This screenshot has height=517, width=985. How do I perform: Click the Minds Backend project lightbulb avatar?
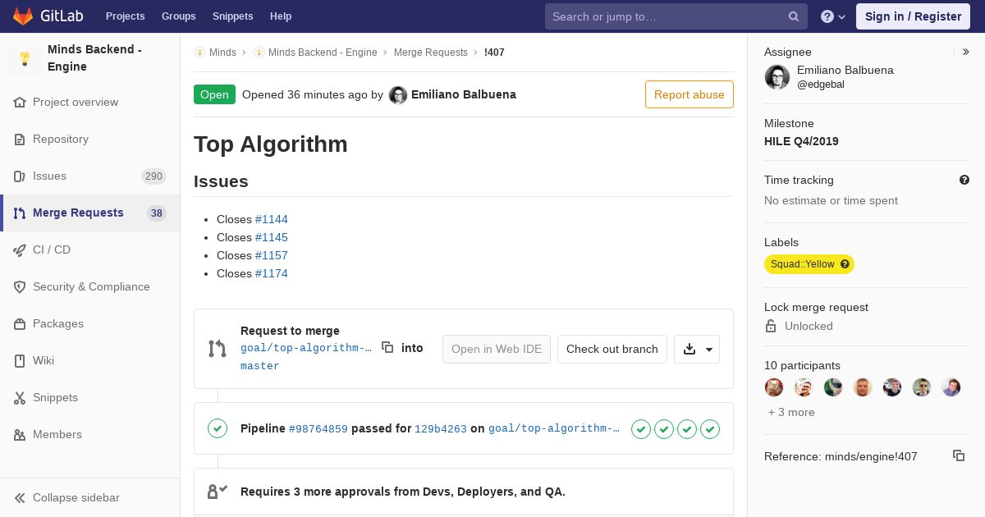(25, 58)
